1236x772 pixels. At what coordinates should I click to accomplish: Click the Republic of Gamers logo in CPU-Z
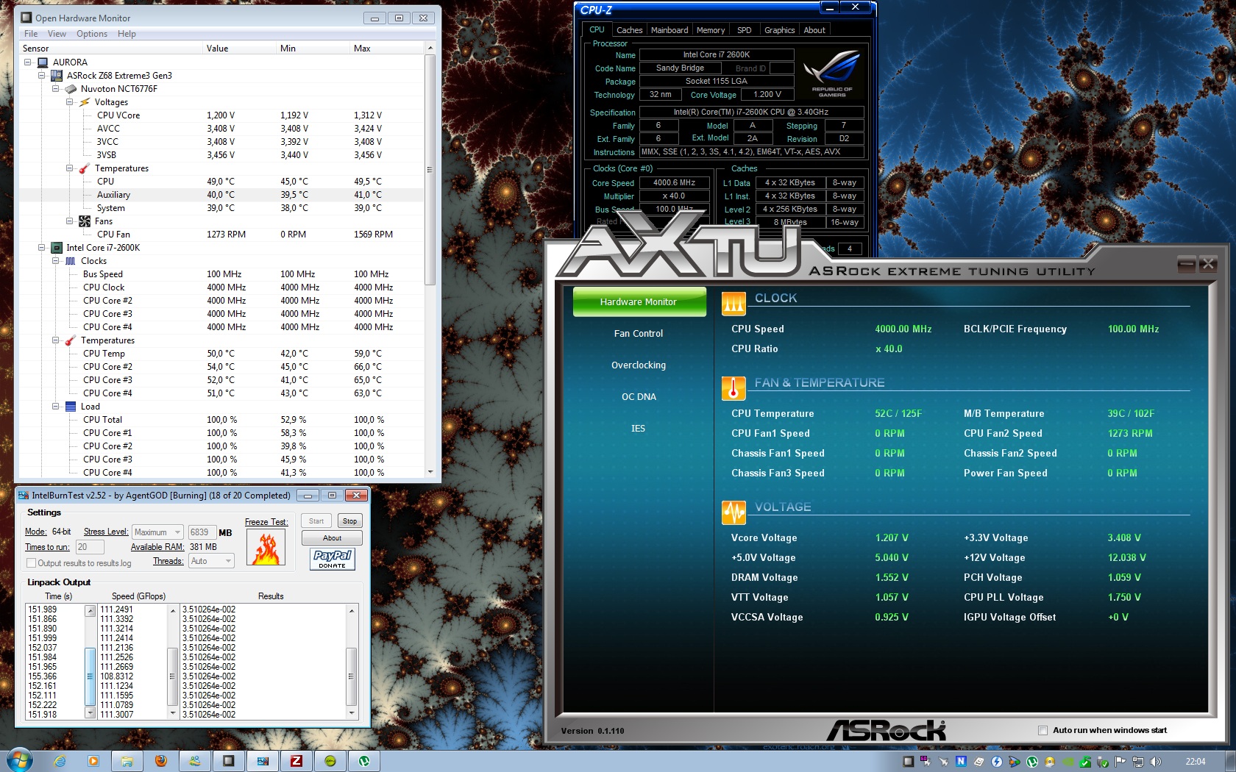[x=832, y=74]
